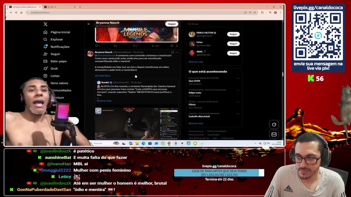Image resolution: width=351 pixels, height=197 pixels.
Task: Open a new browser tab
Action: tap(80, 7)
